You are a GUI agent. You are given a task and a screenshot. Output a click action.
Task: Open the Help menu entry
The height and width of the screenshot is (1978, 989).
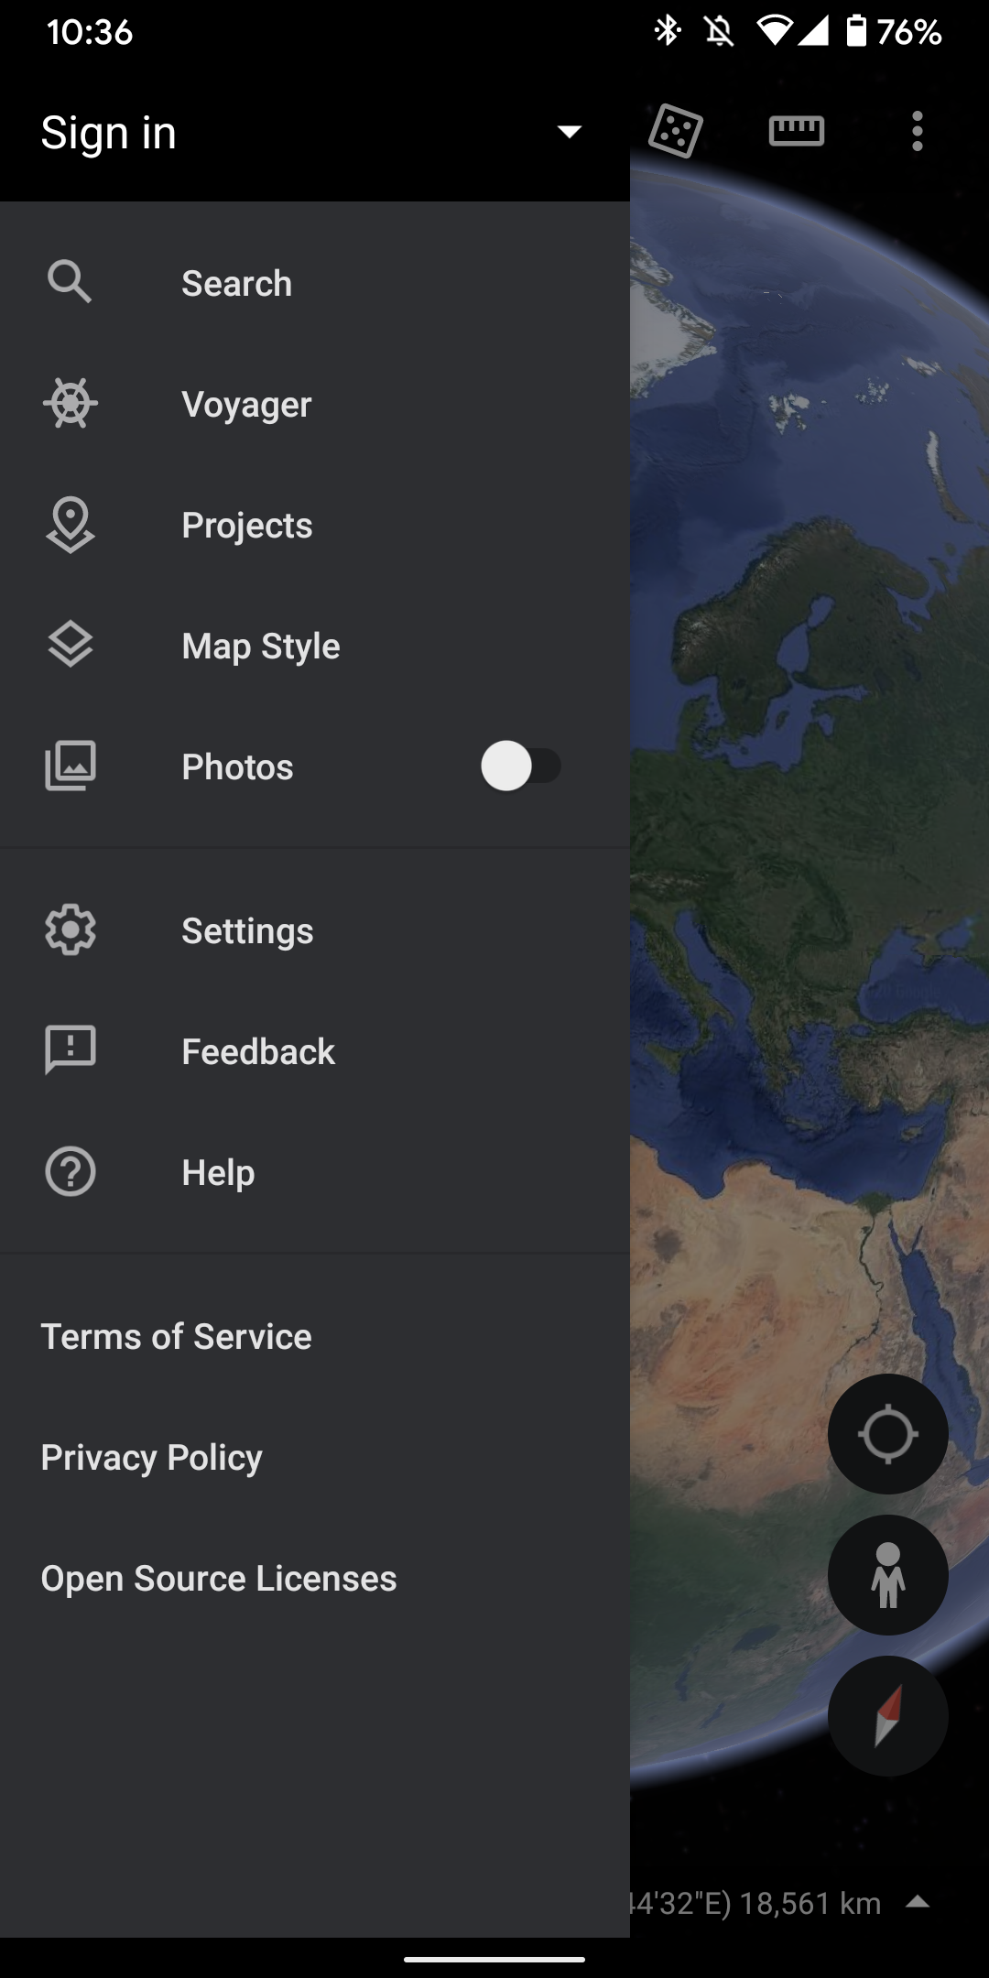[x=218, y=1173]
